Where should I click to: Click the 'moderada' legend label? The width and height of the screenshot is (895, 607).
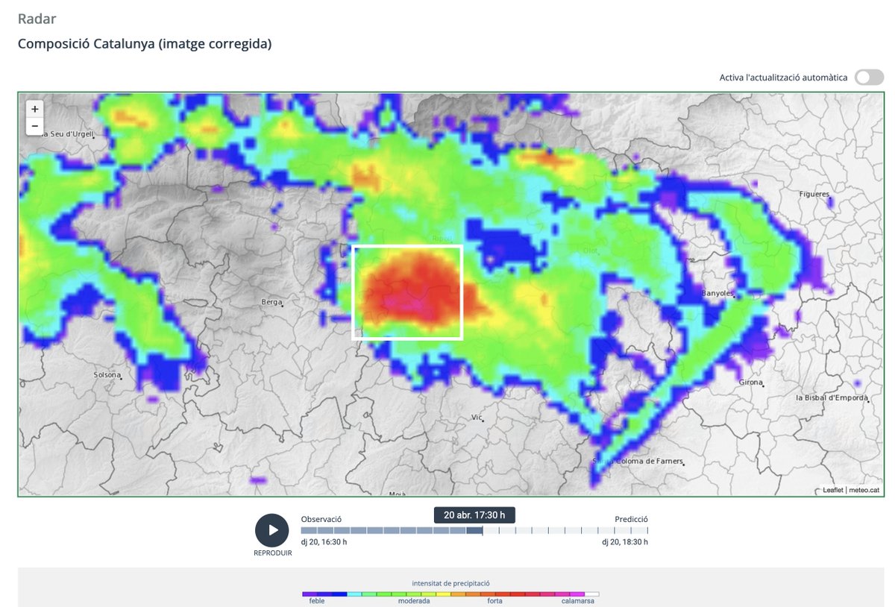(x=413, y=601)
